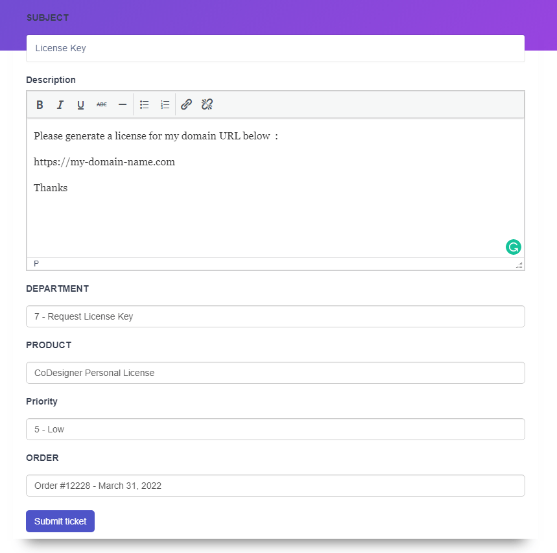Insert a horizontal rule line
The image size is (557, 553).
(x=122, y=104)
